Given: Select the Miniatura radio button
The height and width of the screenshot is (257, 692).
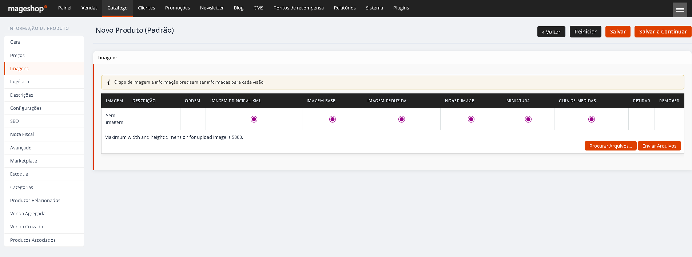Looking at the screenshot, I should 528,119.
